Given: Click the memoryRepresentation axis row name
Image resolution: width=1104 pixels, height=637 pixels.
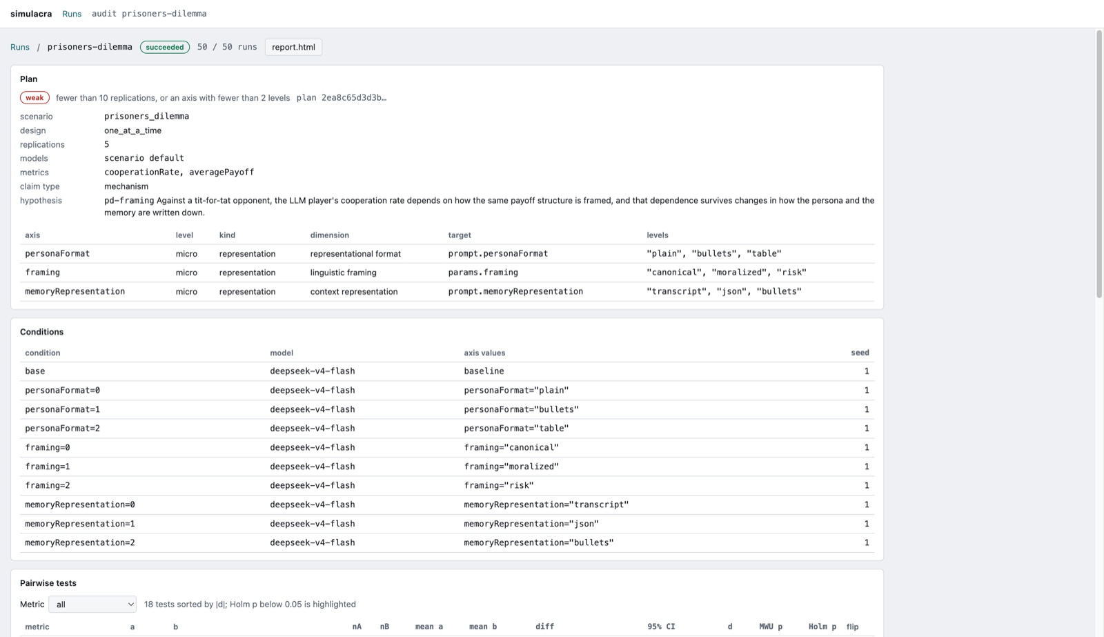Looking at the screenshot, I should pos(75,292).
